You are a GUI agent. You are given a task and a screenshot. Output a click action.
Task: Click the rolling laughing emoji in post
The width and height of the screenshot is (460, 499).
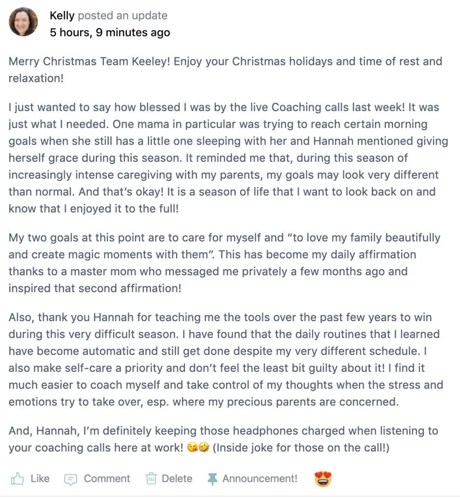[x=203, y=448]
